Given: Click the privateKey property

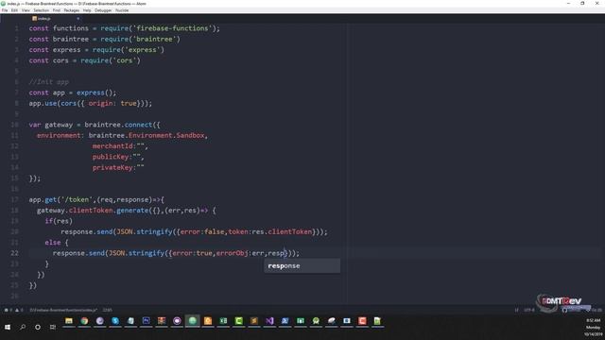Looking at the screenshot, I should pos(112,167).
